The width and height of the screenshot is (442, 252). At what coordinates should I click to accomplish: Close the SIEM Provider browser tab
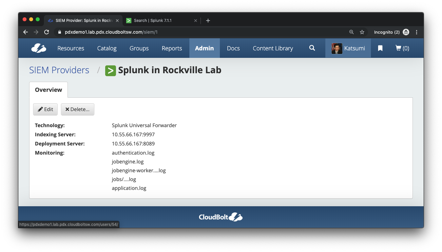[117, 21]
